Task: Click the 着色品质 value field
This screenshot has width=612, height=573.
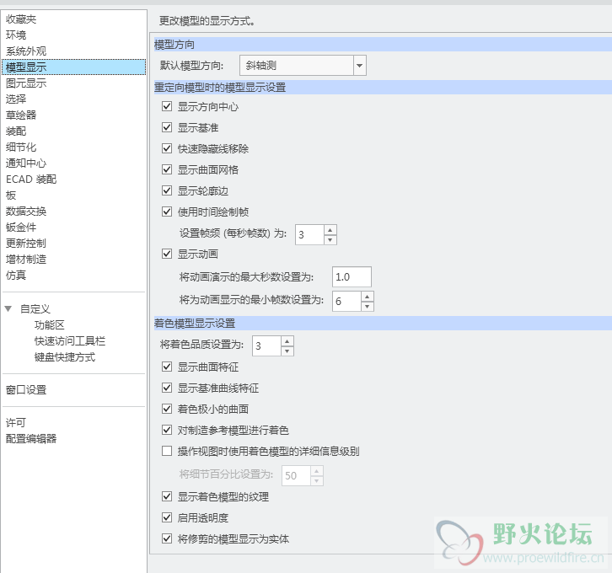Action: (x=266, y=345)
